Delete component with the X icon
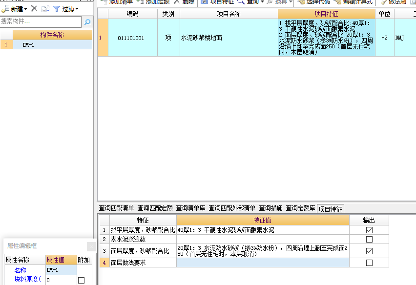Viewport: 416px width, 285px height. pos(34,9)
